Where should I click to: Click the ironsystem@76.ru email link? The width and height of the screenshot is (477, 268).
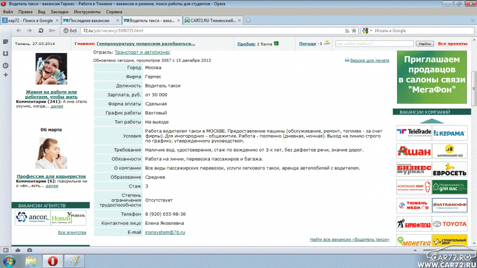click(x=165, y=232)
